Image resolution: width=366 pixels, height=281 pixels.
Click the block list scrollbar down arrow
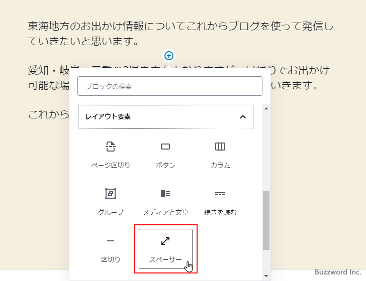pos(266,276)
